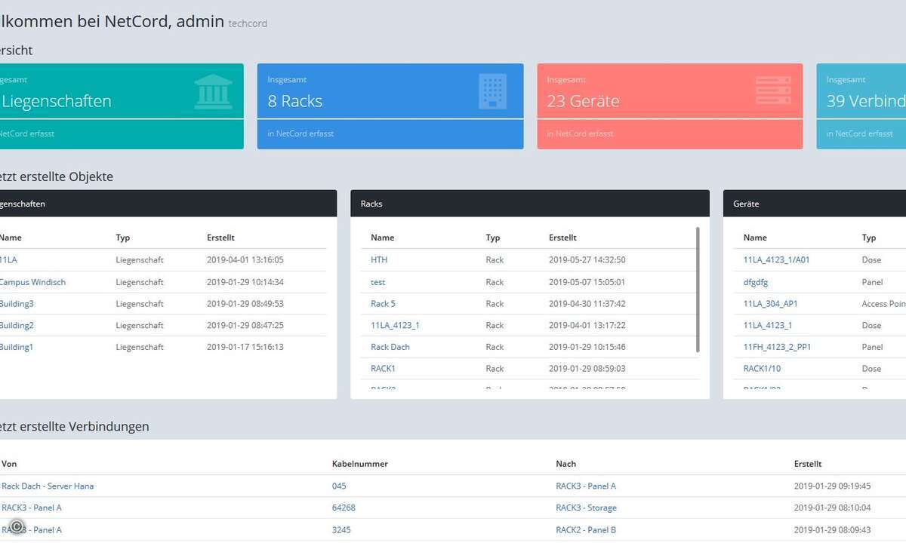The image size is (906, 543).
Task: Click the Access Point type cell
Action: pyautogui.click(x=884, y=303)
